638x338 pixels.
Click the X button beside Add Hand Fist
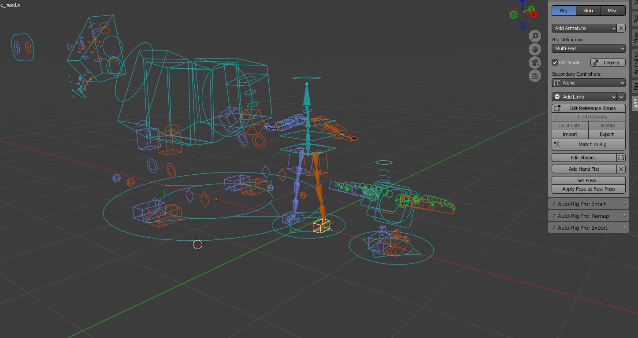pos(621,169)
